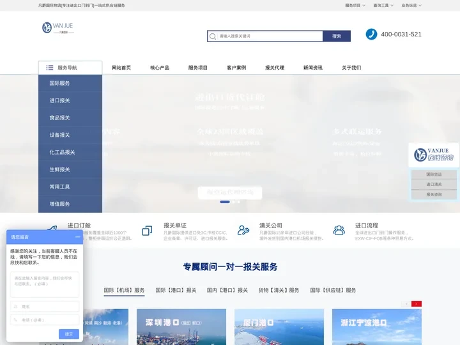Image resolution: width=460 pixels, height=345 pixels.
Task: Click the 报关单证 heading link
Action: [x=175, y=226]
